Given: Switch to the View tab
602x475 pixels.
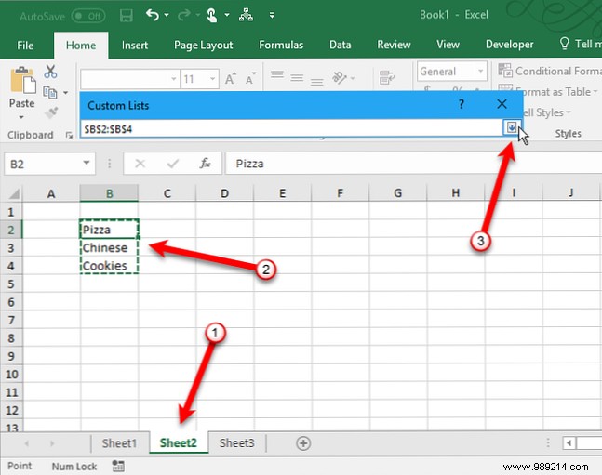Looking at the screenshot, I should [448, 46].
